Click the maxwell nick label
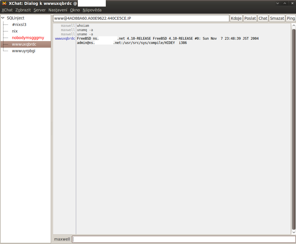This screenshot has width=296, height=244. click(x=62, y=239)
